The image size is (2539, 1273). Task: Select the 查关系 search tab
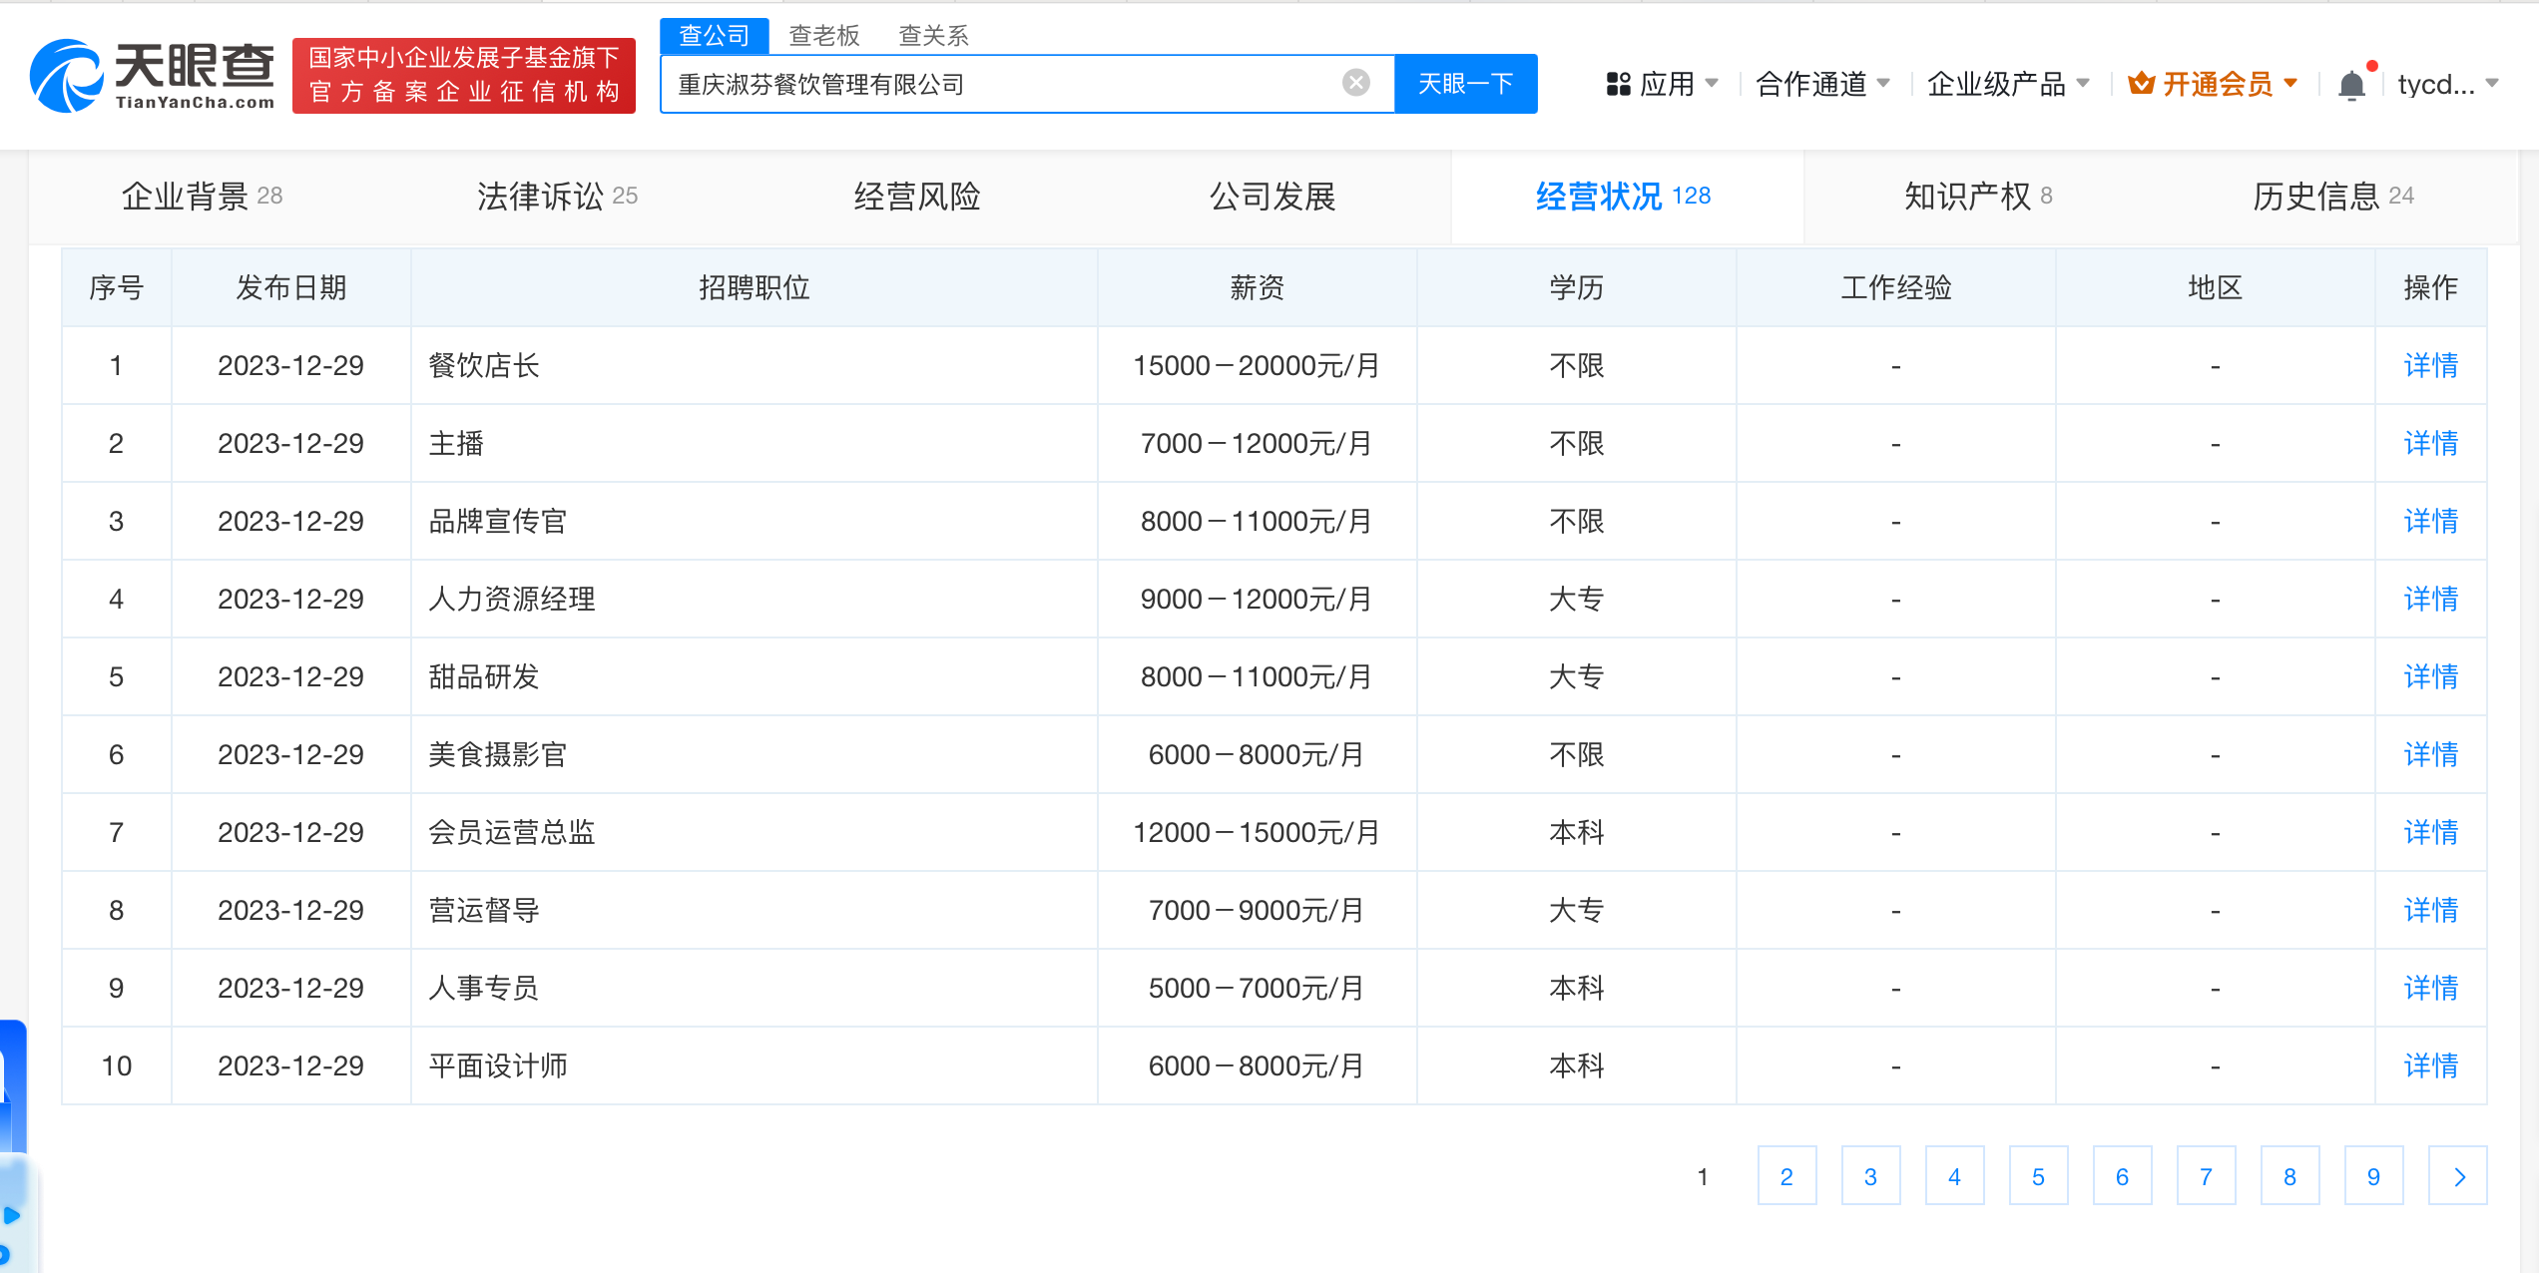click(x=934, y=36)
